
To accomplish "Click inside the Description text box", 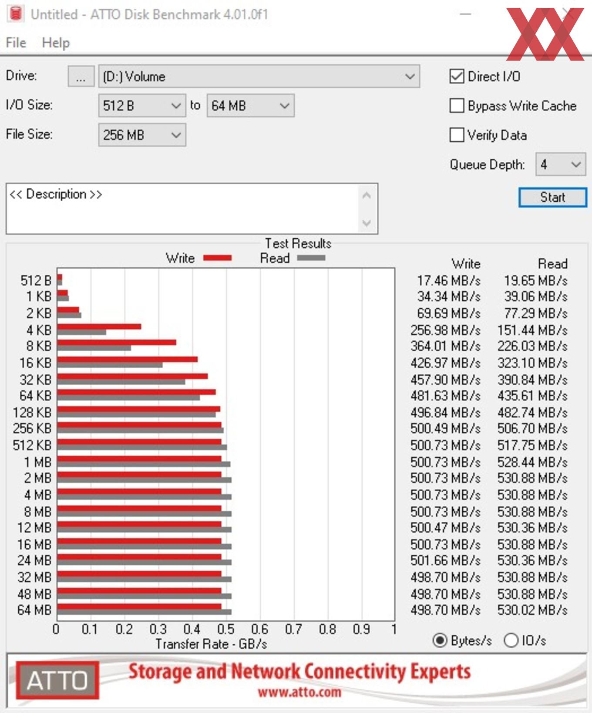I will pyautogui.click(x=183, y=209).
